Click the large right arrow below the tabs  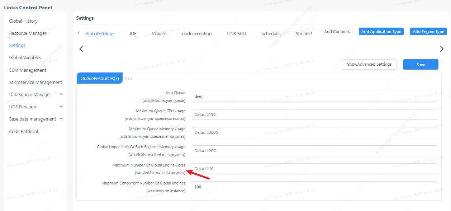coord(442,49)
